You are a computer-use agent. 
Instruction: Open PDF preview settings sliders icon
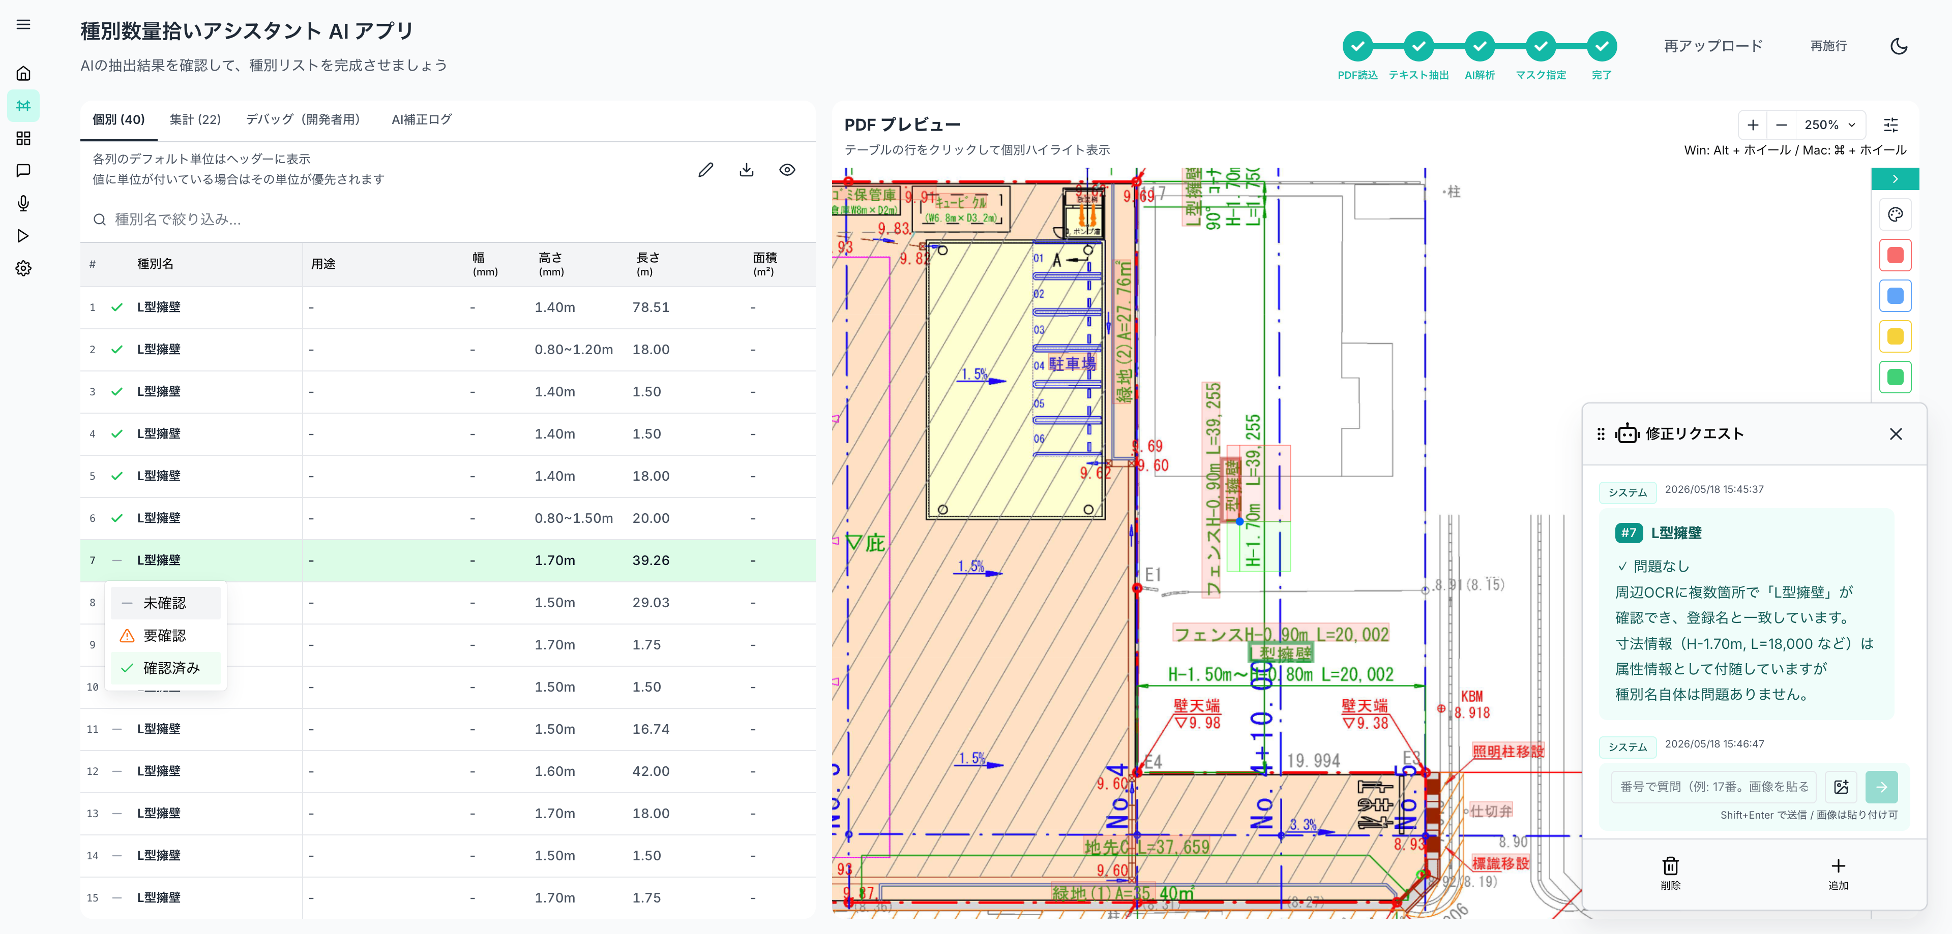pos(1890,125)
